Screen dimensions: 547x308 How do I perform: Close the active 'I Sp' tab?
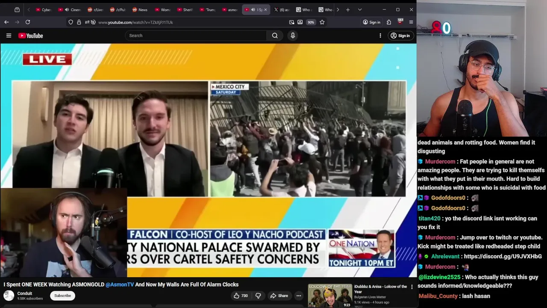click(265, 9)
